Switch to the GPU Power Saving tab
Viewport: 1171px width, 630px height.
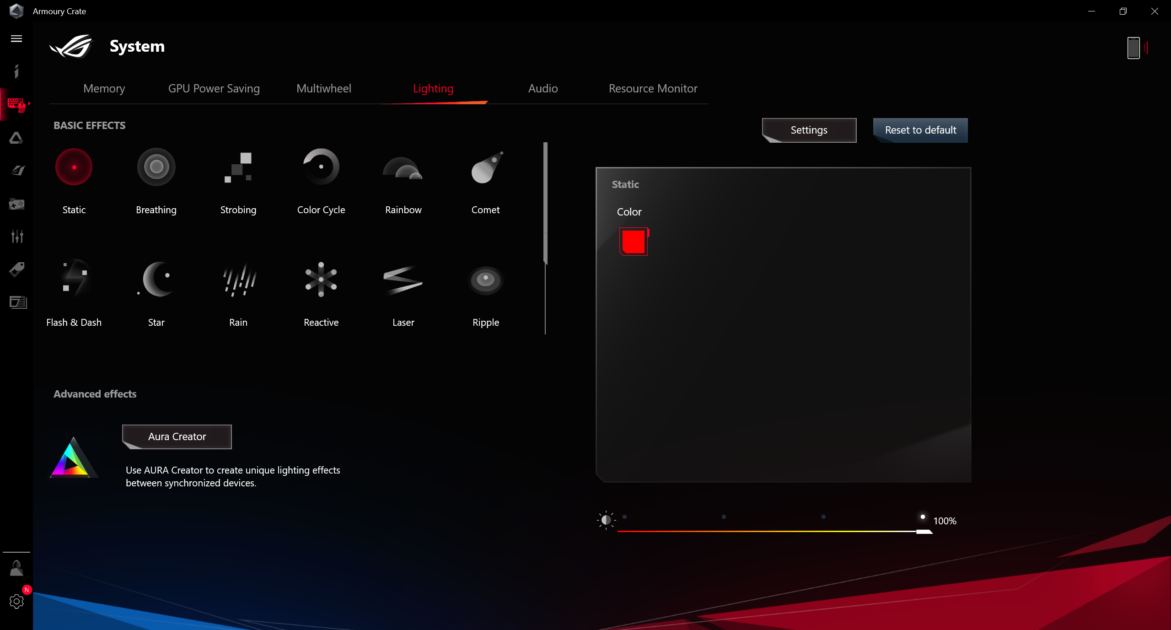[214, 88]
